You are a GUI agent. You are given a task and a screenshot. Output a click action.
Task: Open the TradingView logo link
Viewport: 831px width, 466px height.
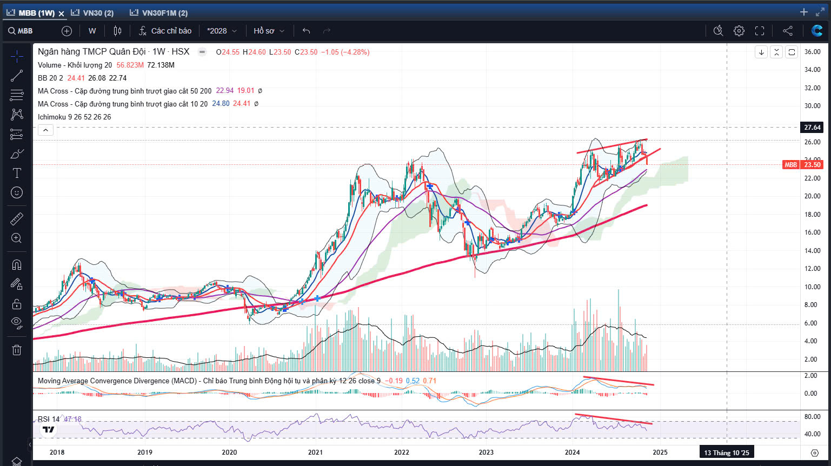[49, 430]
